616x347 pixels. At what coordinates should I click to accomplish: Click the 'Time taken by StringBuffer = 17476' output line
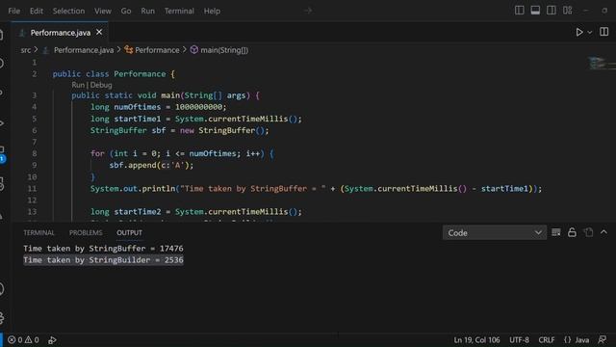coord(103,249)
